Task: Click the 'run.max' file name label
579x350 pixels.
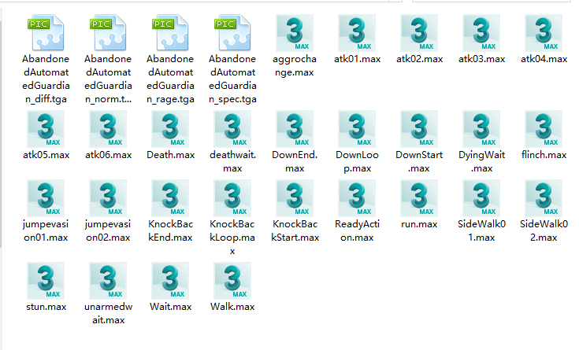Action: [x=419, y=224]
